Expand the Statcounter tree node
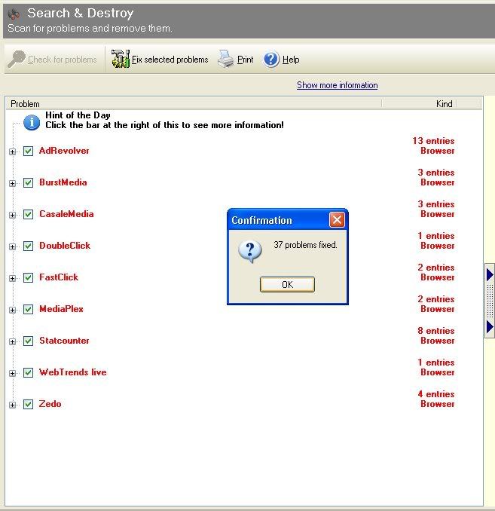 click(x=12, y=341)
